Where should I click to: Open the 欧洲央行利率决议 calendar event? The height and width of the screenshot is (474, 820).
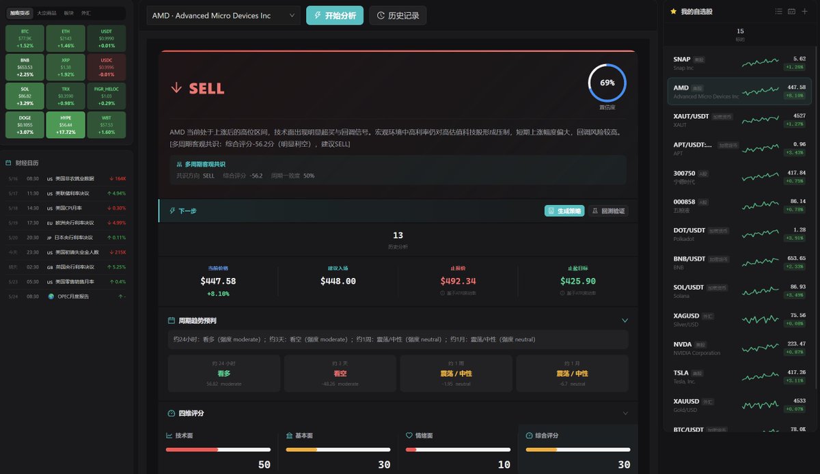[x=66, y=223]
